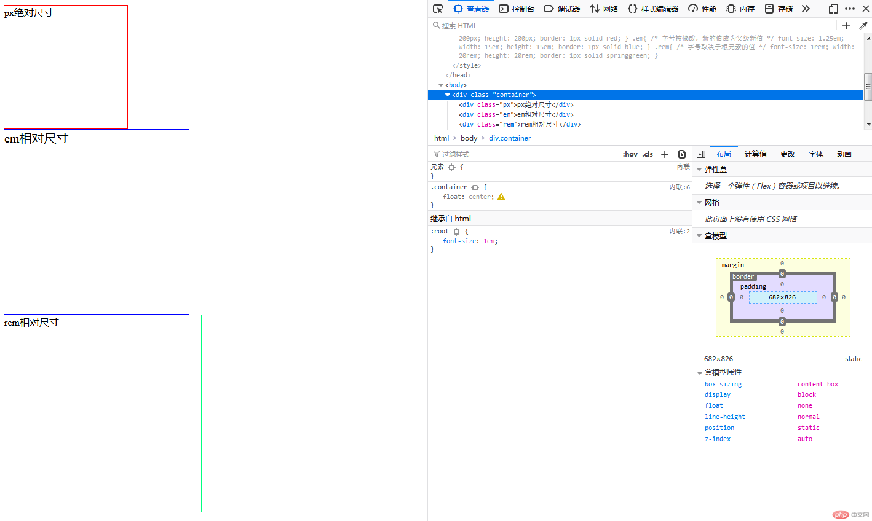Click the div.container breadcrumb
Image resolution: width=872 pixels, height=521 pixels.
coord(510,138)
